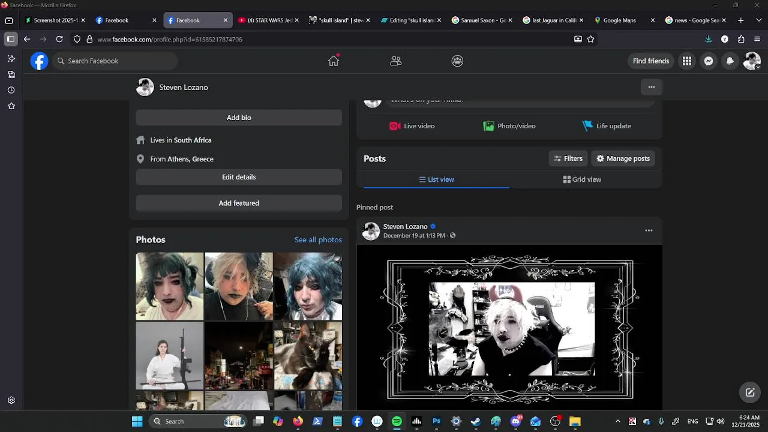Viewport: 768px width, 432px height.
Task: Switch to the List view tab
Action: [x=436, y=179]
